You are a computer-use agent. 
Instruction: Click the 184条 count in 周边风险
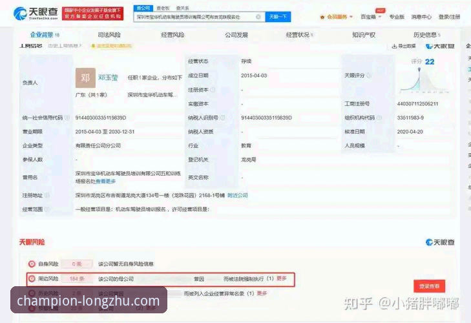(x=77, y=279)
